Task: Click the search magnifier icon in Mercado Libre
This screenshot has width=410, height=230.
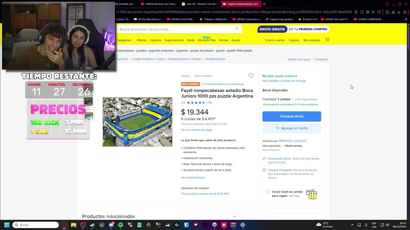Action: point(237,29)
